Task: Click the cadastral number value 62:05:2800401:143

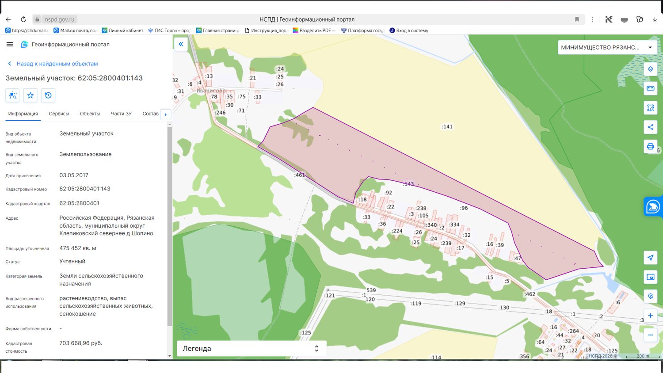Action: click(x=85, y=189)
